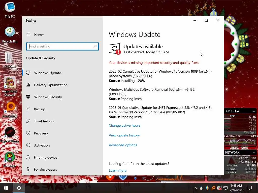
Task: Open Home in Settings sidebar
Action: tap(35, 35)
